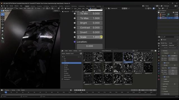This screenshot has width=179, height=100.
Task: Open the Output properties tab icon
Action: tap(159, 46)
